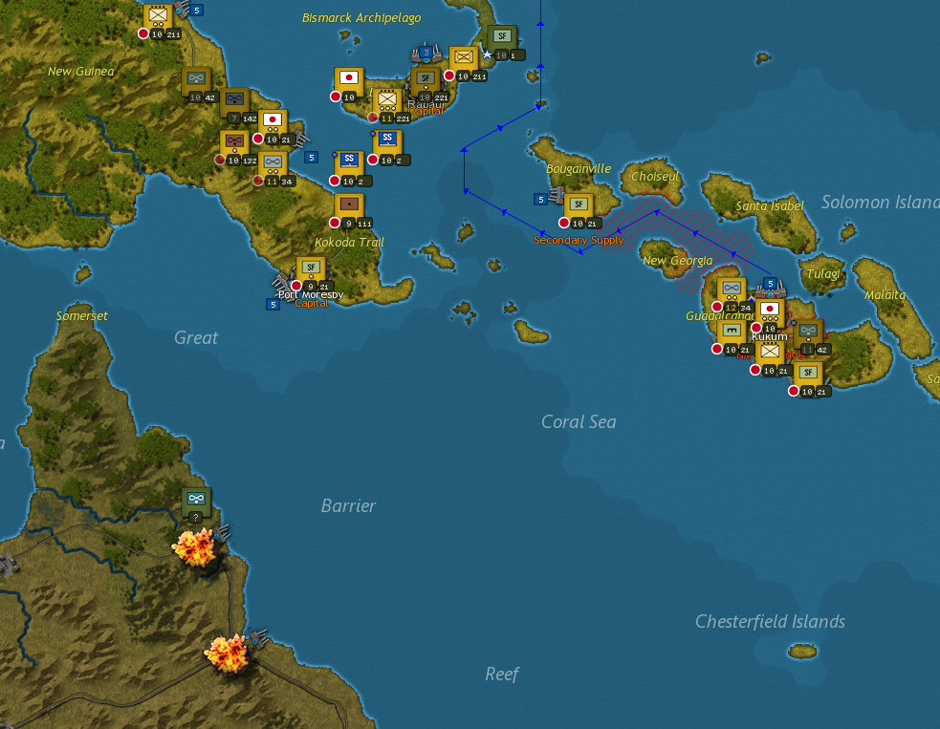Click the blue 5 marker west of the submarines
Image resolution: width=940 pixels, height=729 pixels.
311,158
